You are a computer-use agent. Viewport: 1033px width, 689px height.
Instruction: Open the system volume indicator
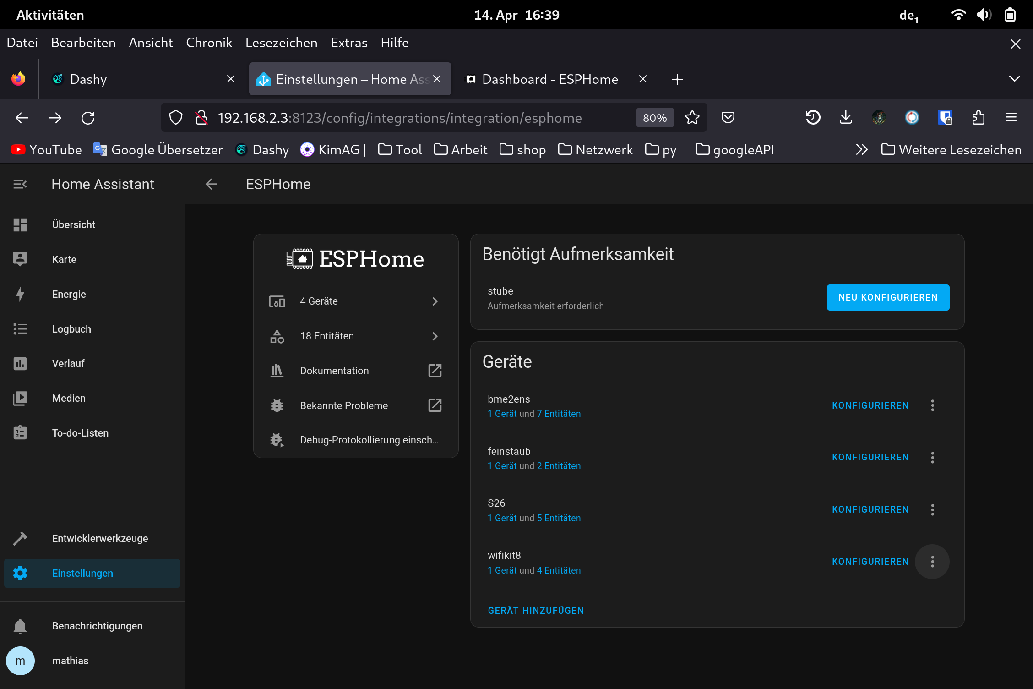984,15
